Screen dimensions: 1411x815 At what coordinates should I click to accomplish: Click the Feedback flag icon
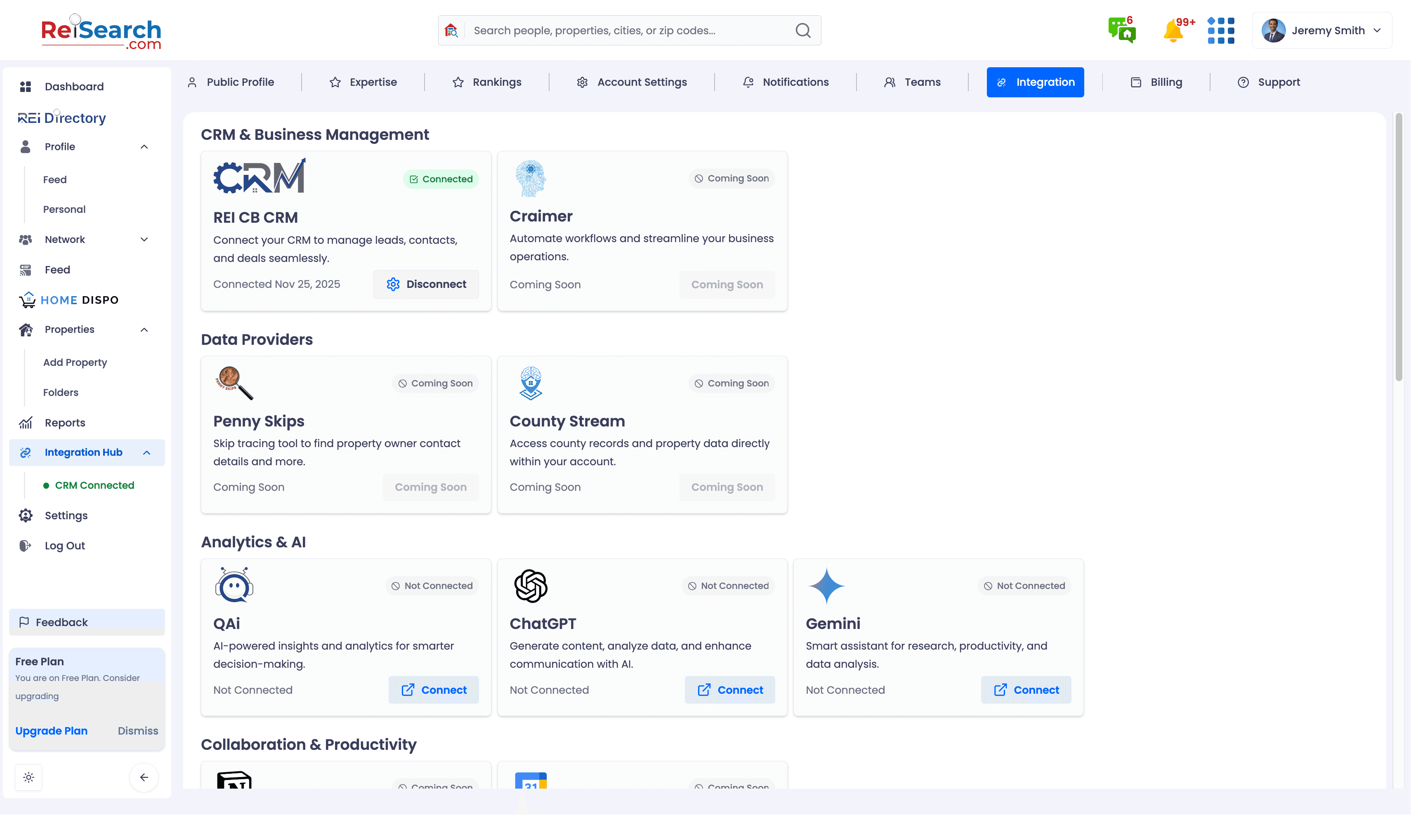[24, 622]
